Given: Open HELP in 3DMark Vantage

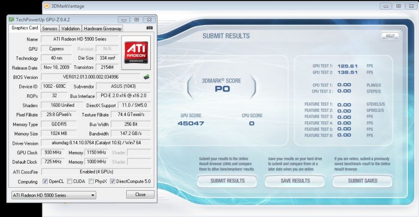Looking at the screenshot, I should (390, 36).
